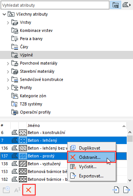Expand the Povrchové materiály folder
This screenshot has width=133, height=196.
tap(8, 63)
